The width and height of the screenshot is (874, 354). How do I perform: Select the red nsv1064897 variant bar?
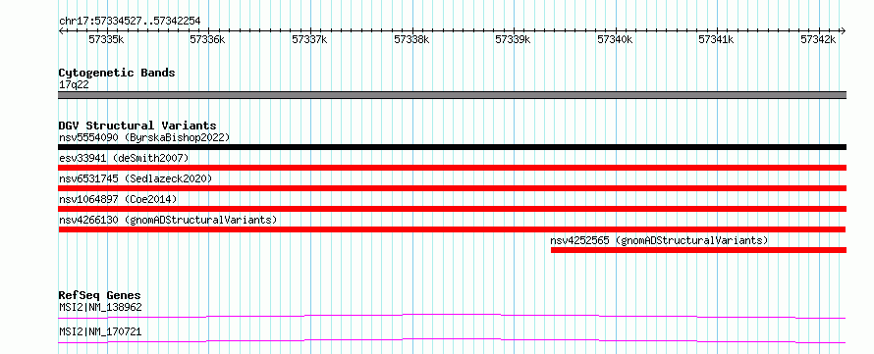click(x=453, y=209)
